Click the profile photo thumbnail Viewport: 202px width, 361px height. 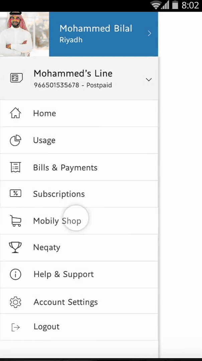(24, 34)
